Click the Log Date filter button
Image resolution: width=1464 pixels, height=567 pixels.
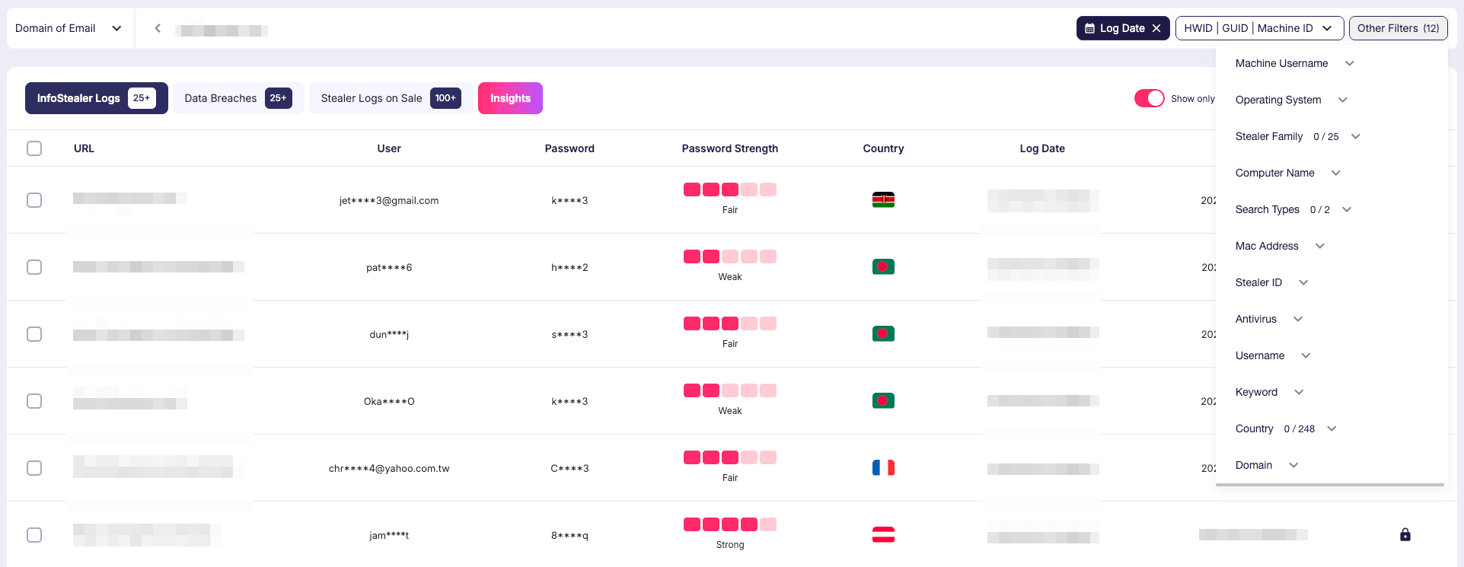coord(1122,28)
